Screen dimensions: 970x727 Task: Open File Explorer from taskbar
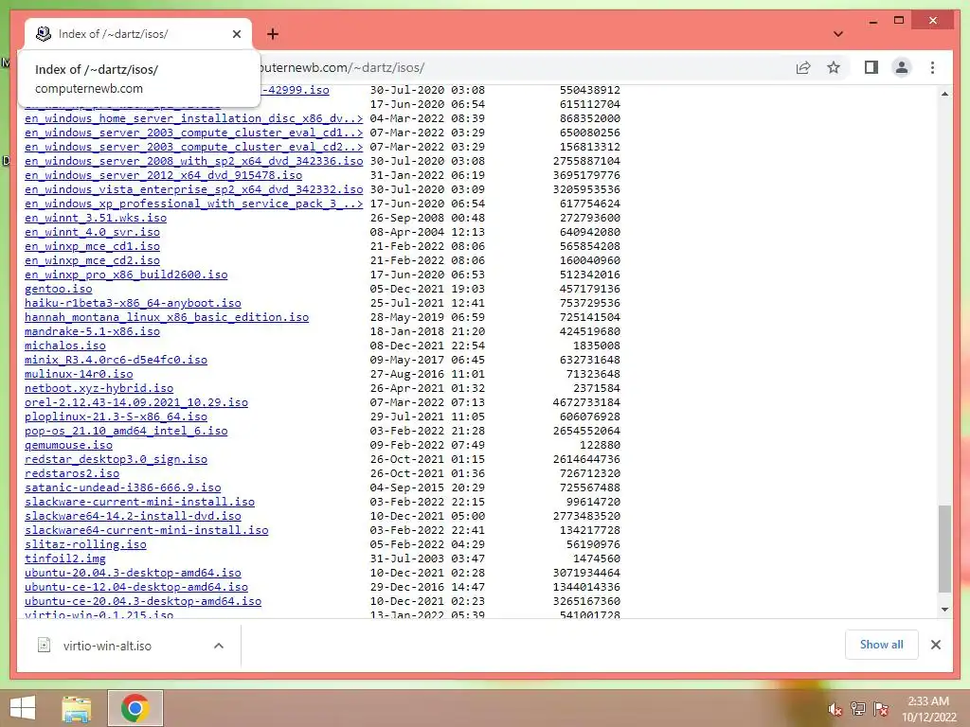tap(76, 708)
